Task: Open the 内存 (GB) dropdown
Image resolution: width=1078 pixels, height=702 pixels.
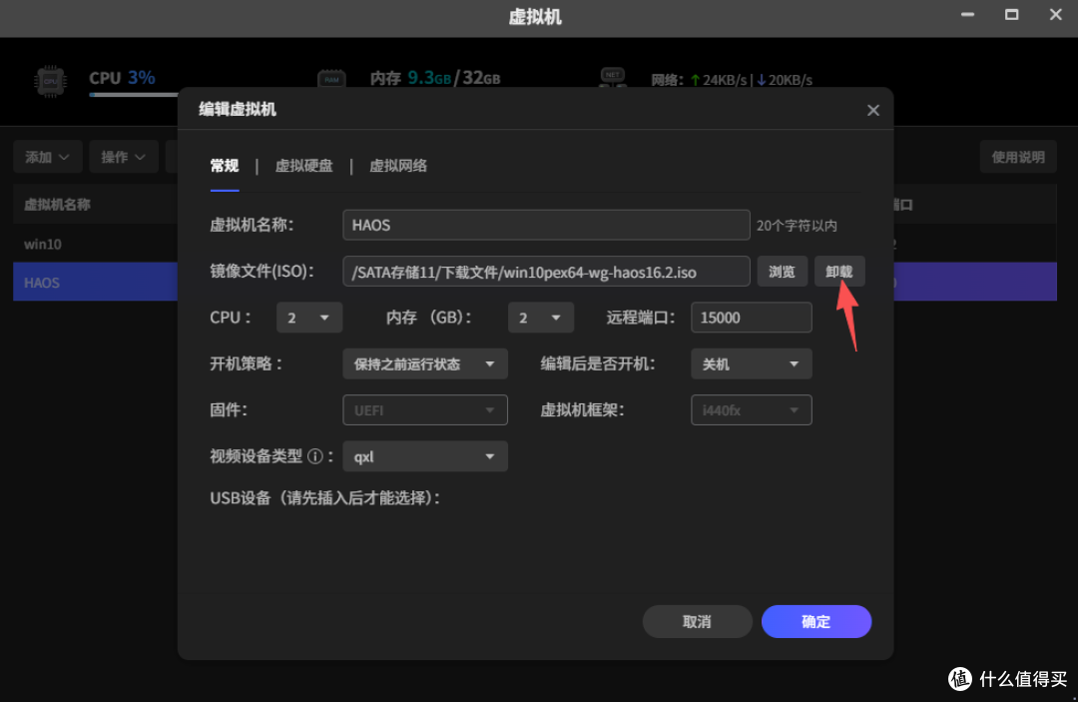Action: [540, 318]
